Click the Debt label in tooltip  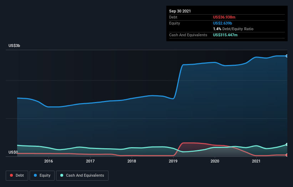coord(173,17)
